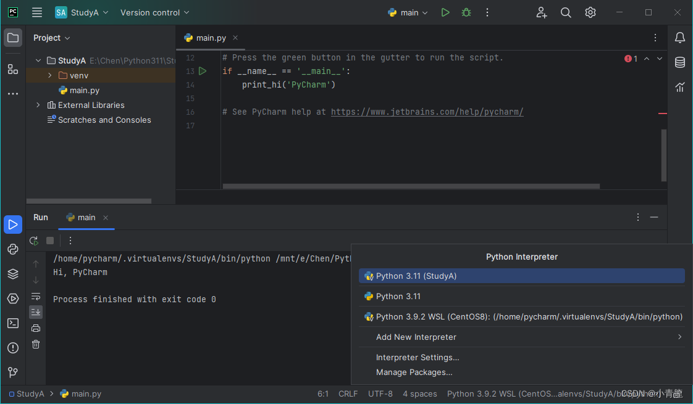Screen dimensions: 693x404
Task: Print the console output
Action: click(x=36, y=328)
